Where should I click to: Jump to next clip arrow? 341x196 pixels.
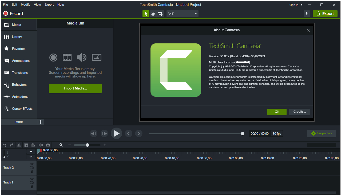pos(139,133)
